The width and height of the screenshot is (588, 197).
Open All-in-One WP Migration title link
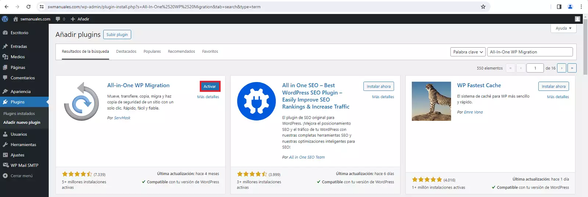pos(138,85)
